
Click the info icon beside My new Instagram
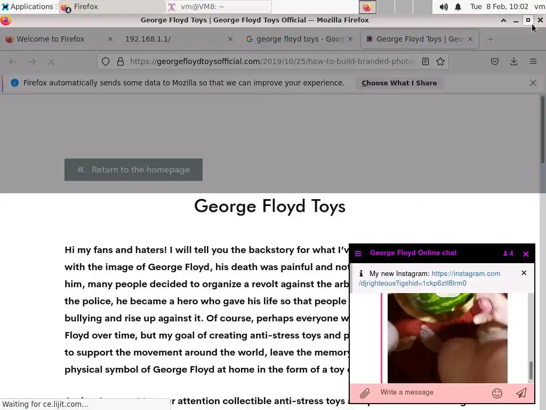[x=361, y=274]
